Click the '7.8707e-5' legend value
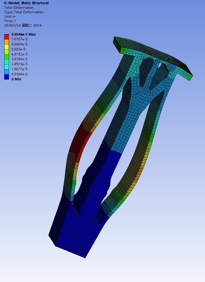Viewport: 205px width, 282px height. click(x=19, y=39)
